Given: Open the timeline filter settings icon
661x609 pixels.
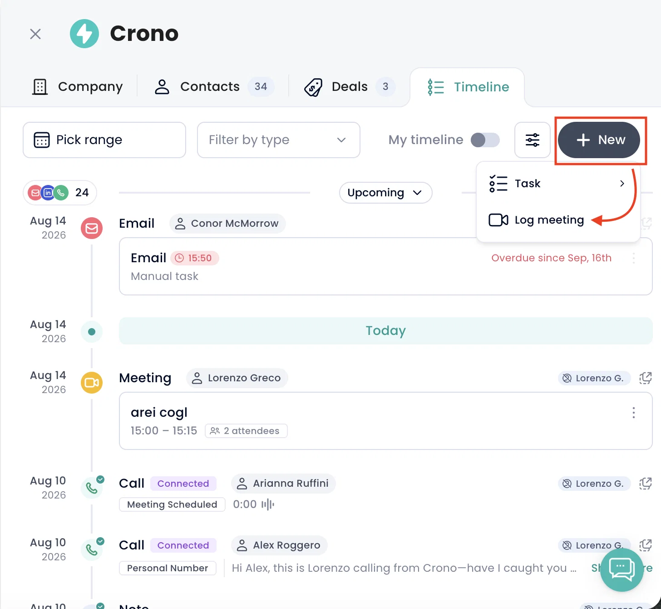Looking at the screenshot, I should [x=533, y=140].
